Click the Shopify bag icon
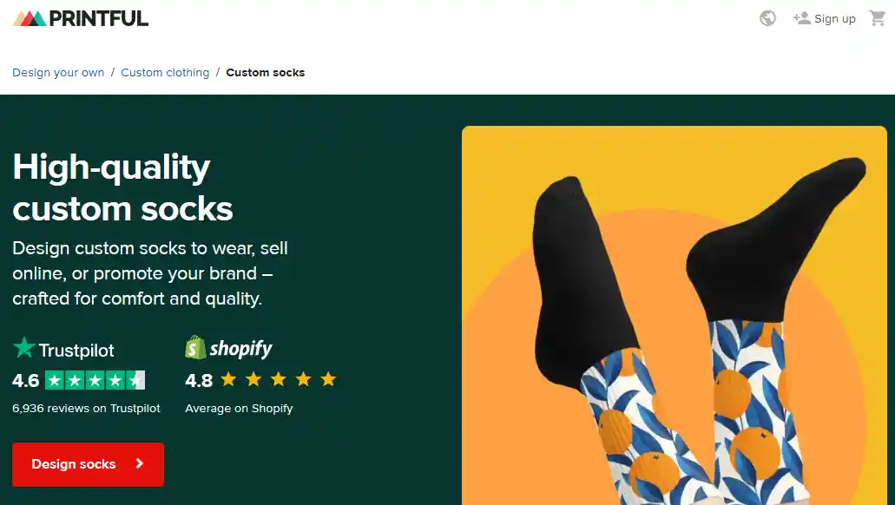895x505 pixels. (x=196, y=347)
